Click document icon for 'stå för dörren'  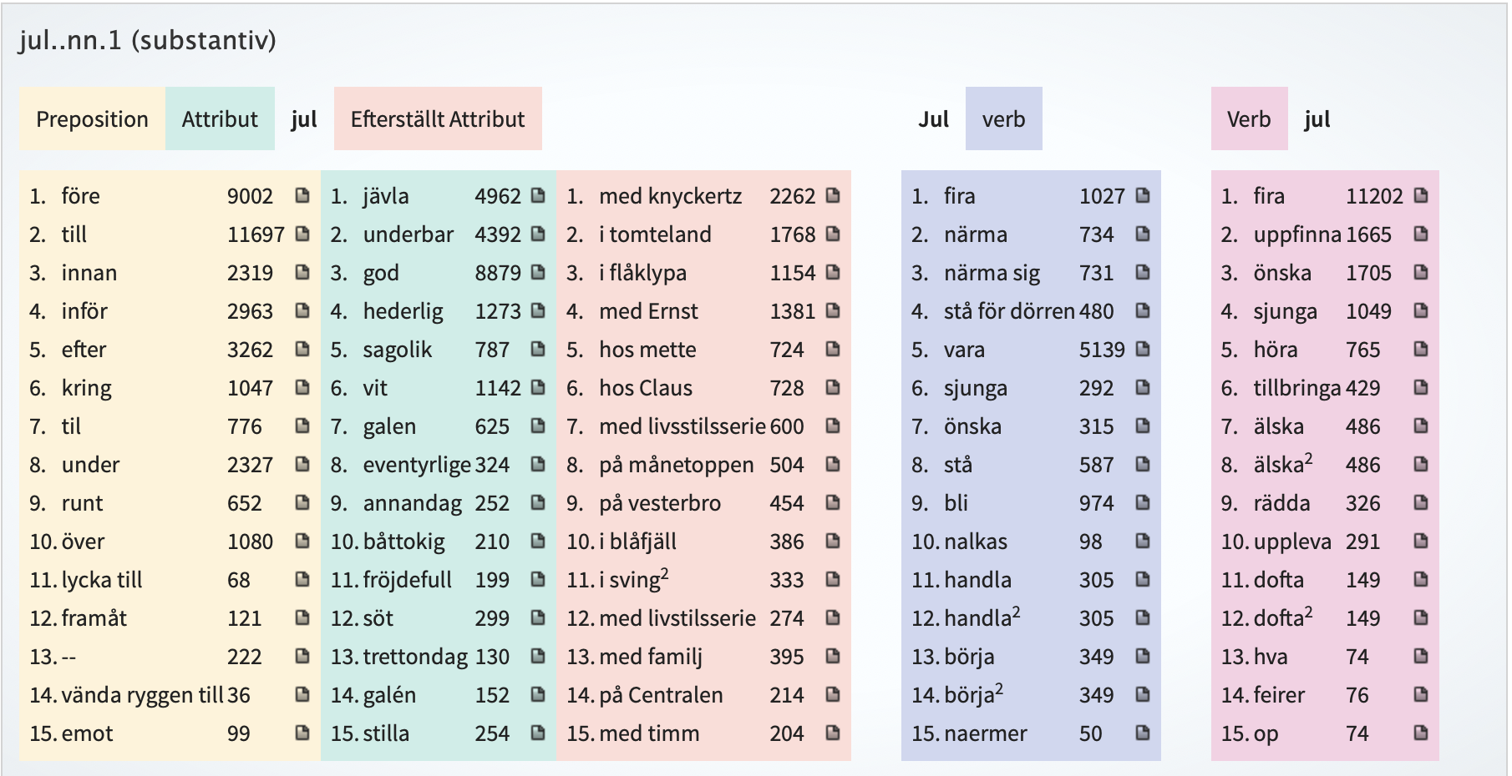(1143, 310)
